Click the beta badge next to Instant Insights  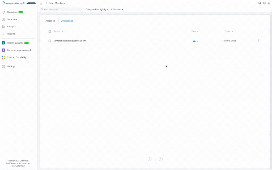pyautogui.click(x=26, y=43)
